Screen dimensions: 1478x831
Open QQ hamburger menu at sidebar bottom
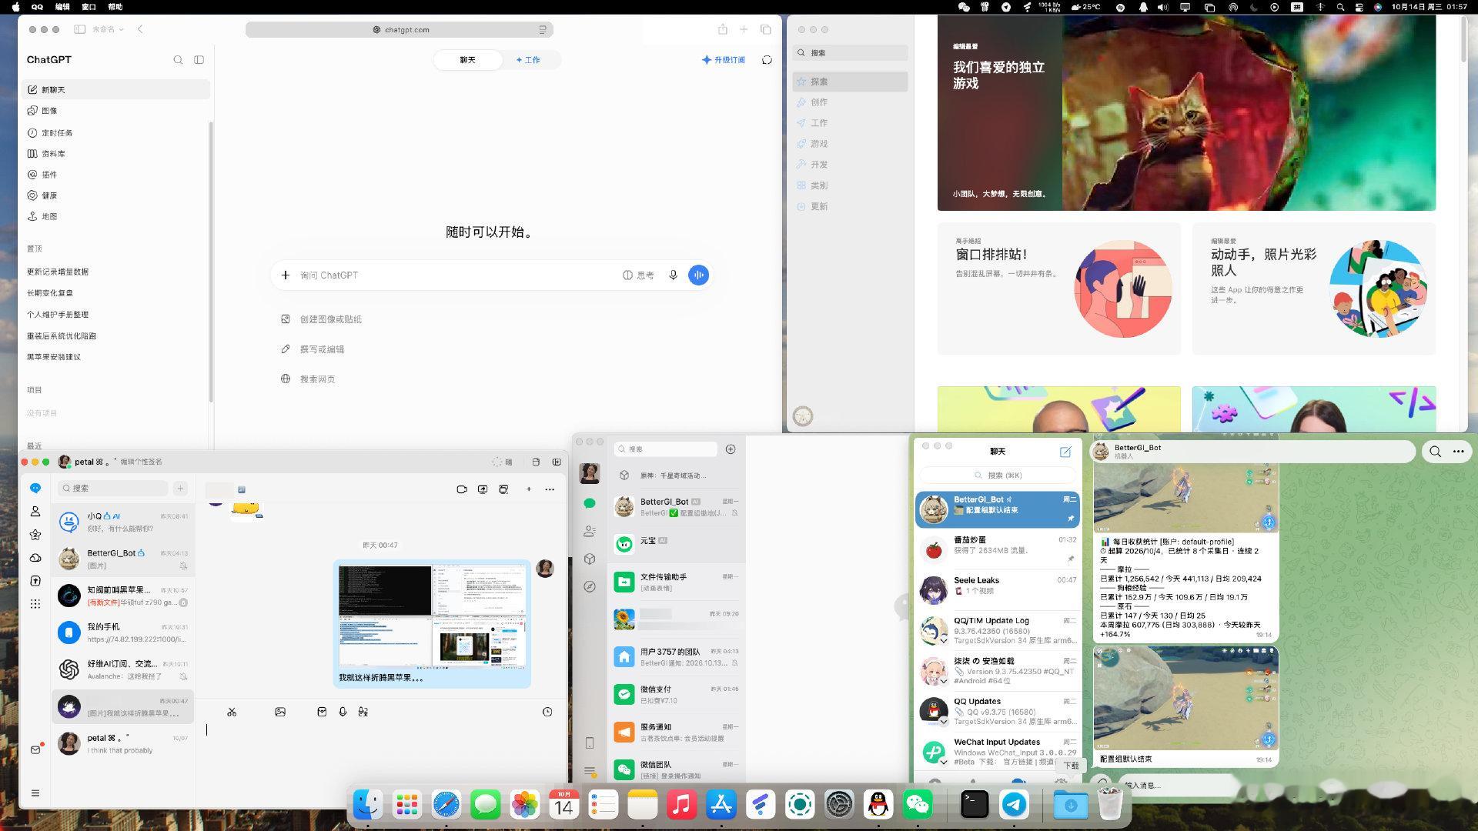coord(35,793)
